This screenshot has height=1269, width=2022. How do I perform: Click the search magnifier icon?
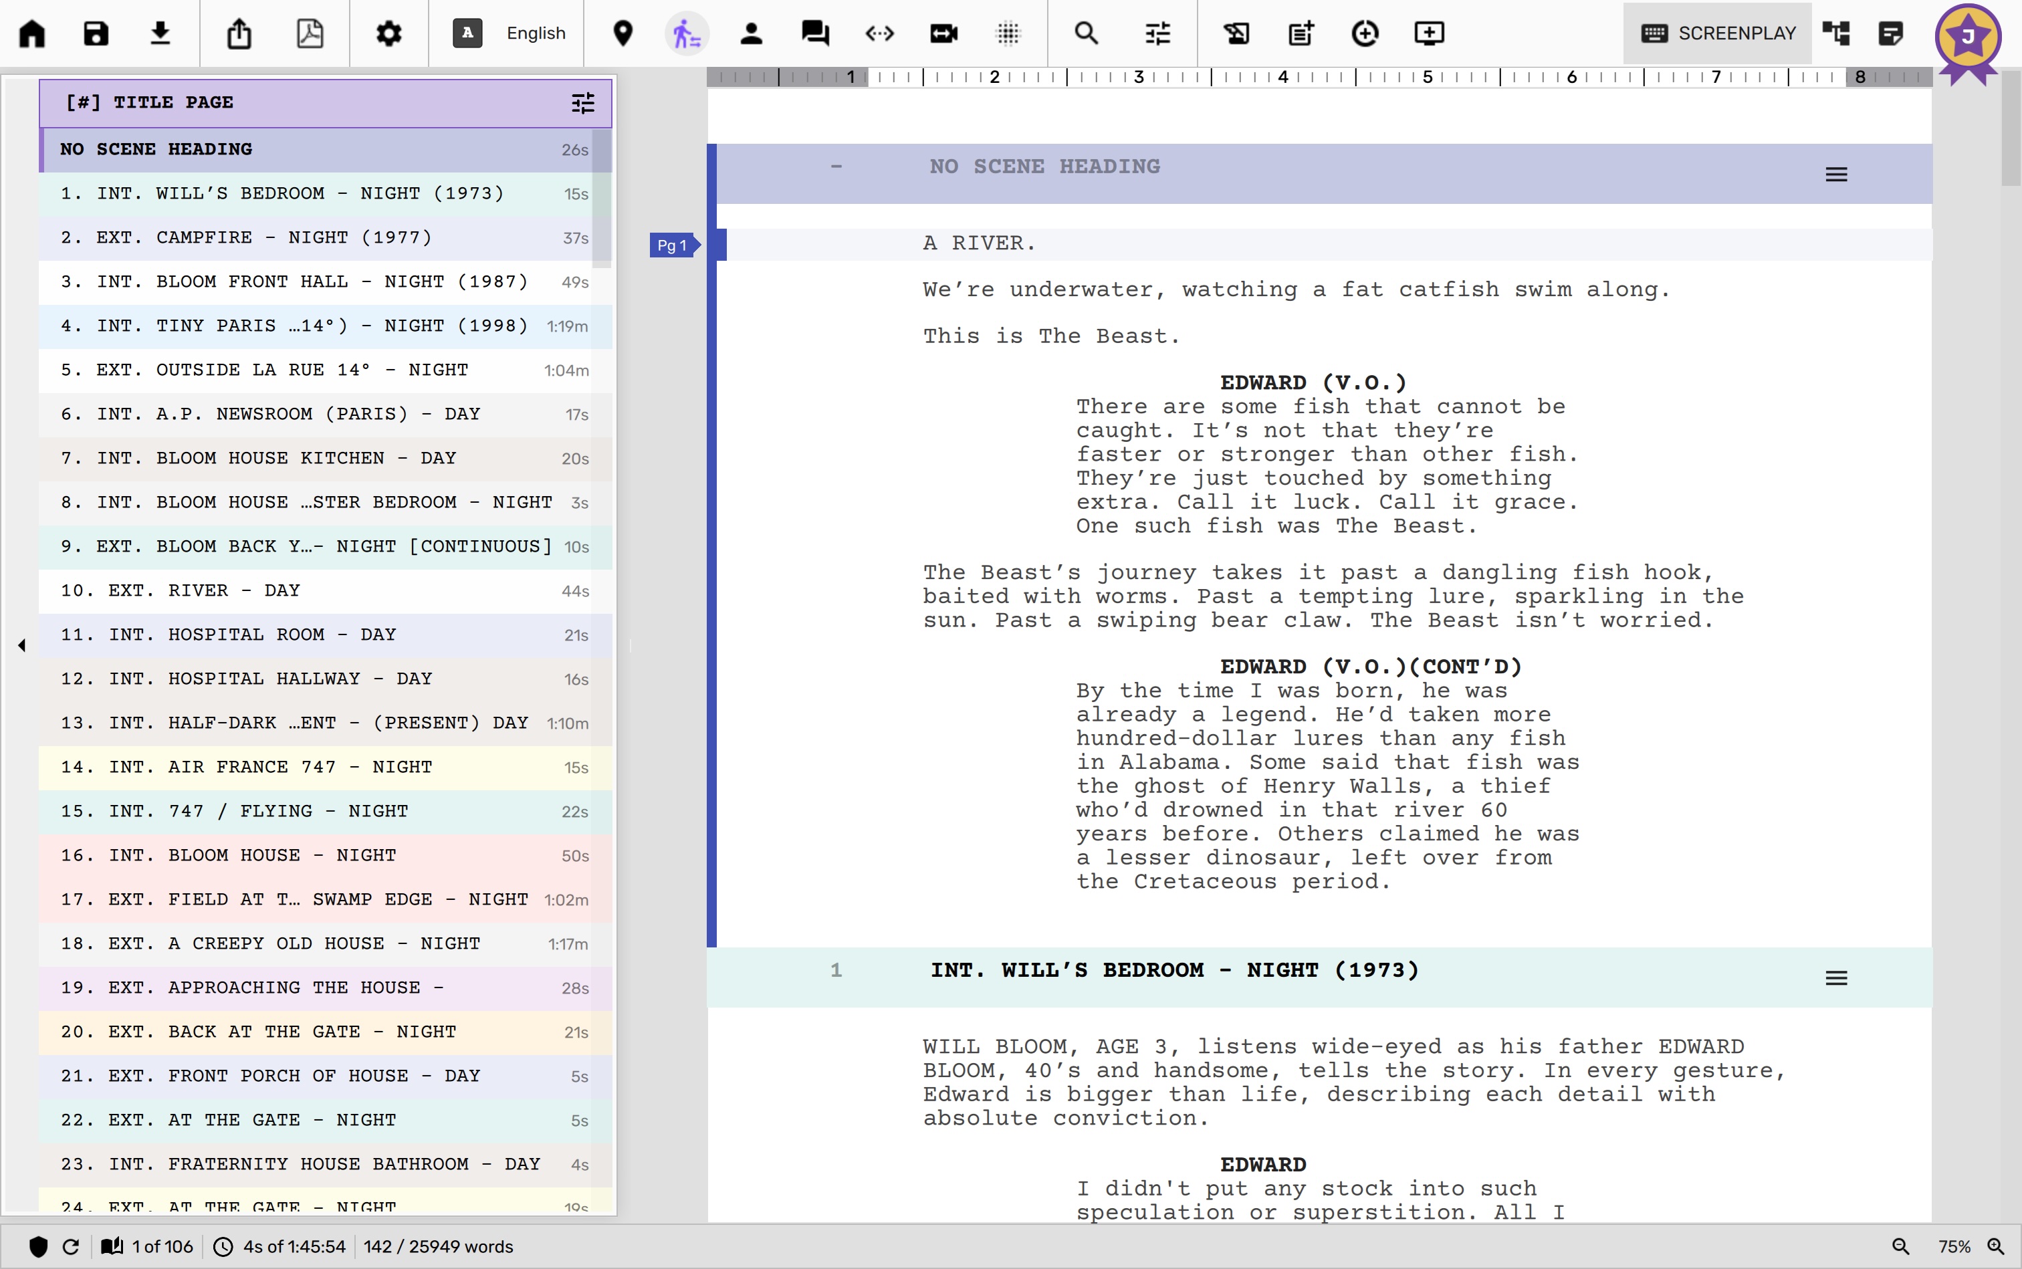(1086, 33)
